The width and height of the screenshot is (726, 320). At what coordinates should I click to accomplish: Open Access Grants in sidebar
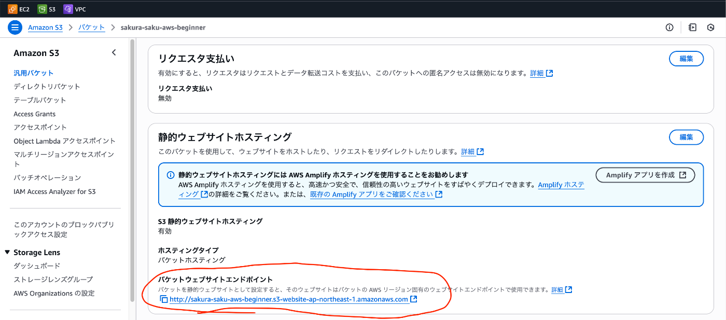pyautogui.click(x=34, y=114)
